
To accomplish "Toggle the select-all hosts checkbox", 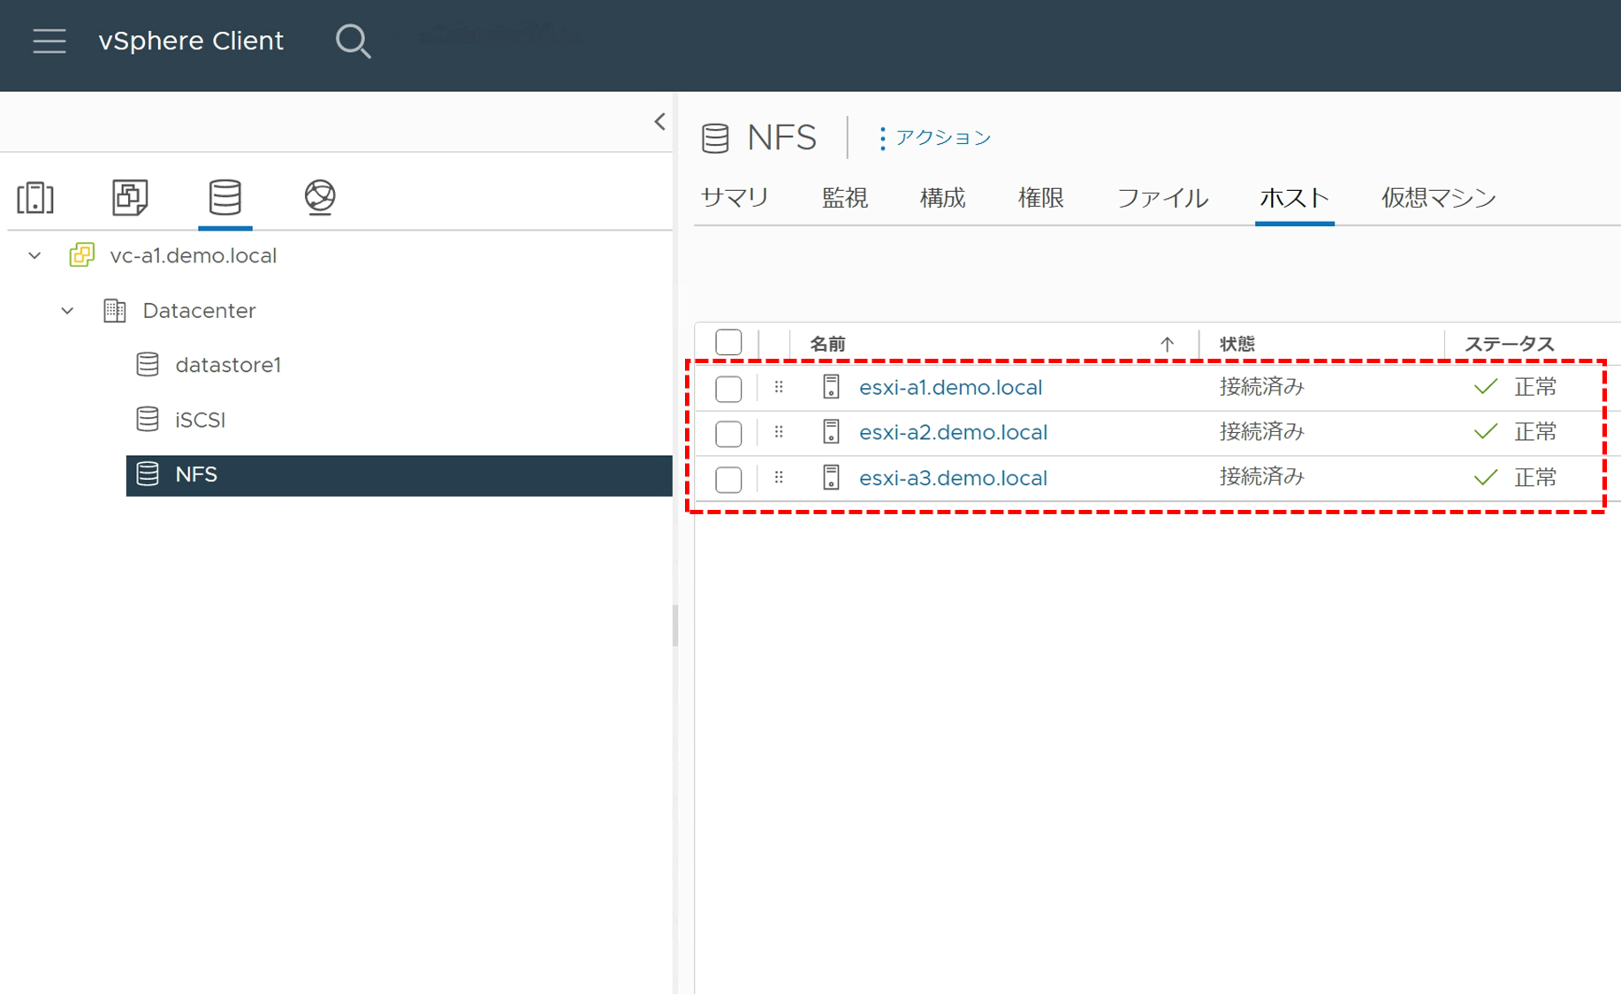I will tap(728, 343).
